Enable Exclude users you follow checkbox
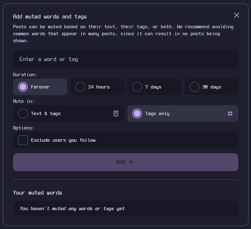This screenshot has height=229, width=251. [x=23, y=140]
